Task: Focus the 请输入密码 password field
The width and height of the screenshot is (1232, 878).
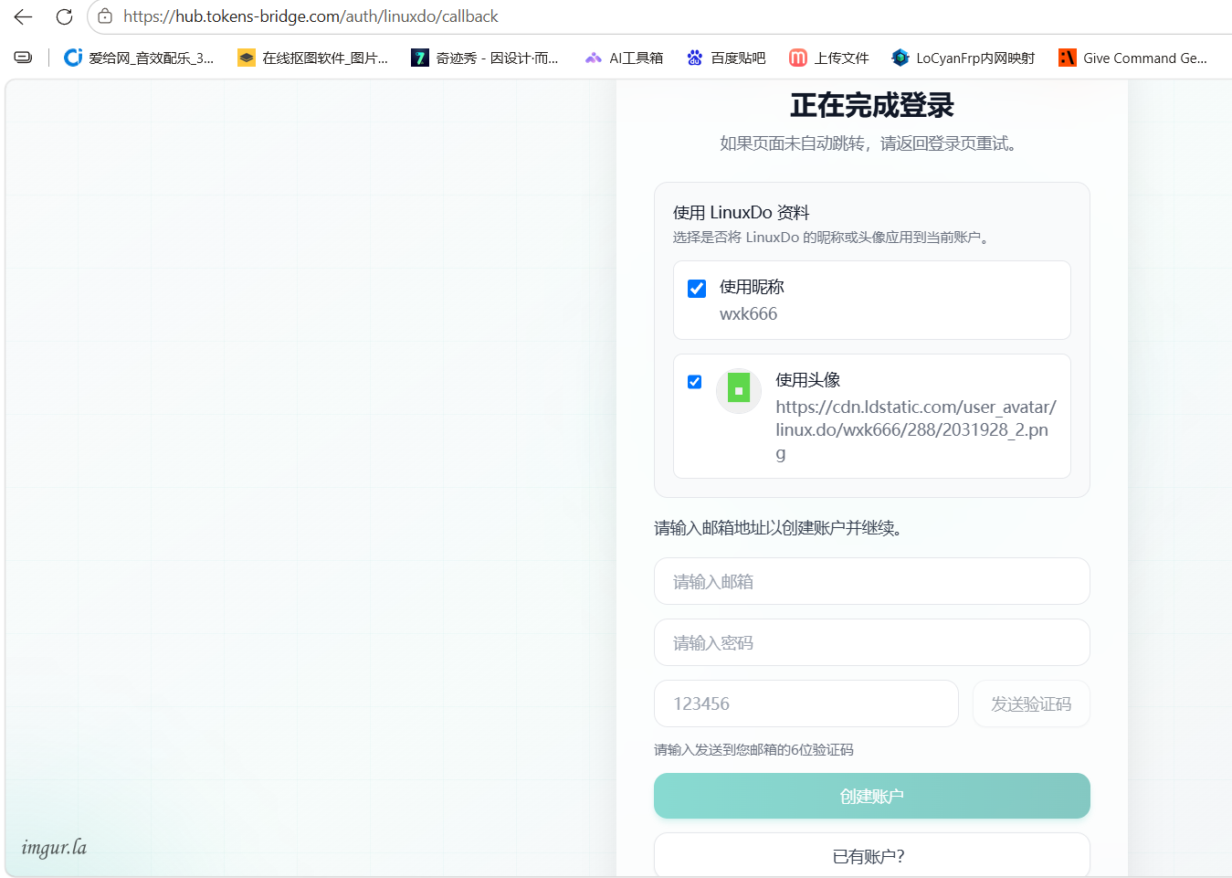Action: (x=872, y=642)
